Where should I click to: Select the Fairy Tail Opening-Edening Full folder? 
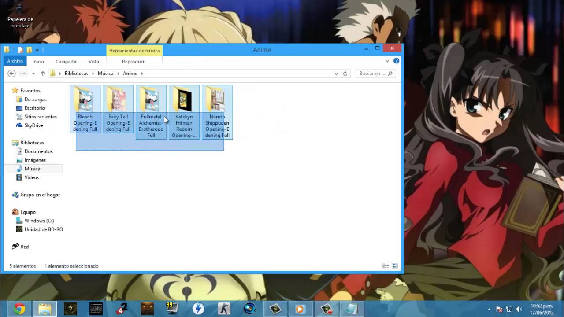point(118,109)
